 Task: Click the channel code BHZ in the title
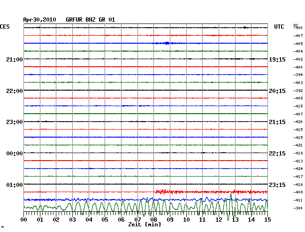pyautogui.click(x=91, y=20)
